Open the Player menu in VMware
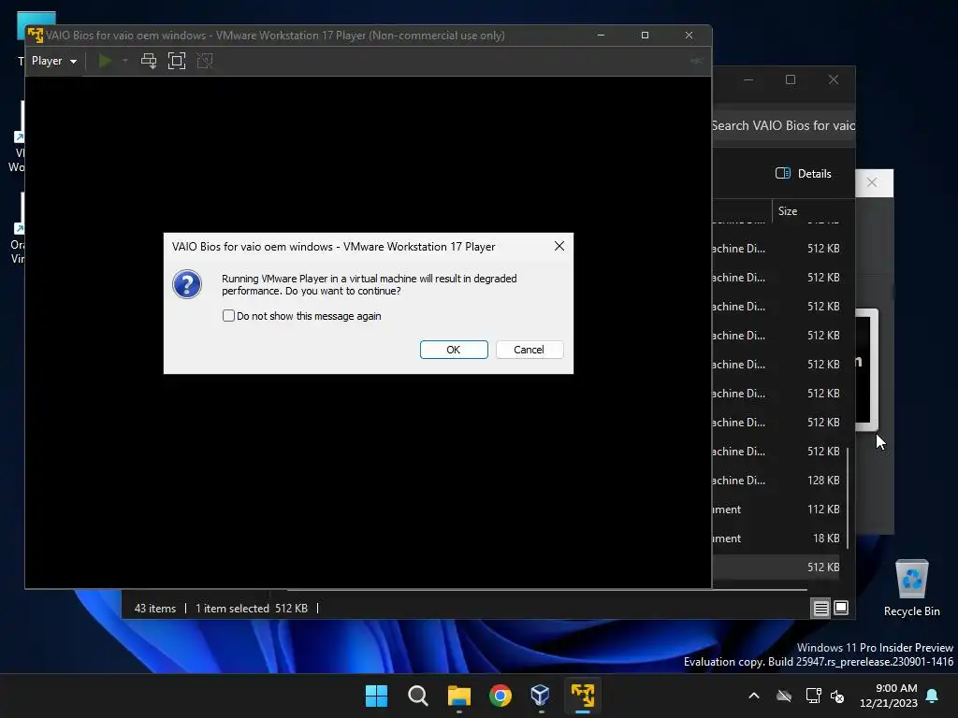The image size is (958, 718). [53, 61]
